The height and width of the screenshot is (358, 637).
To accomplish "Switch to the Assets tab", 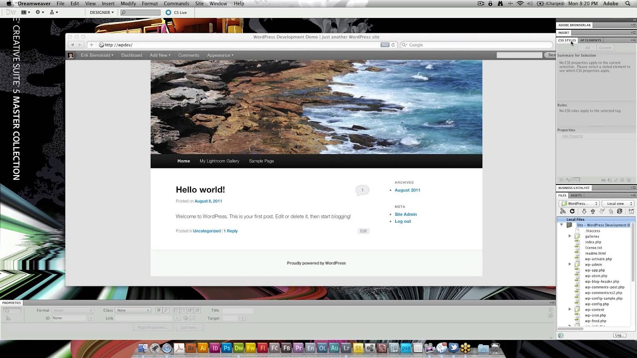I will [x=576, y=195].
